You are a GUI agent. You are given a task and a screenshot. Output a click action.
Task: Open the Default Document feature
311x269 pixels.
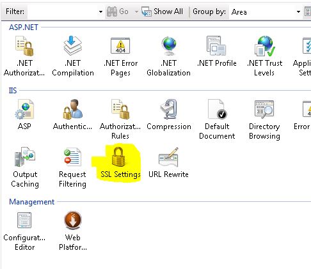pos(217,119)
